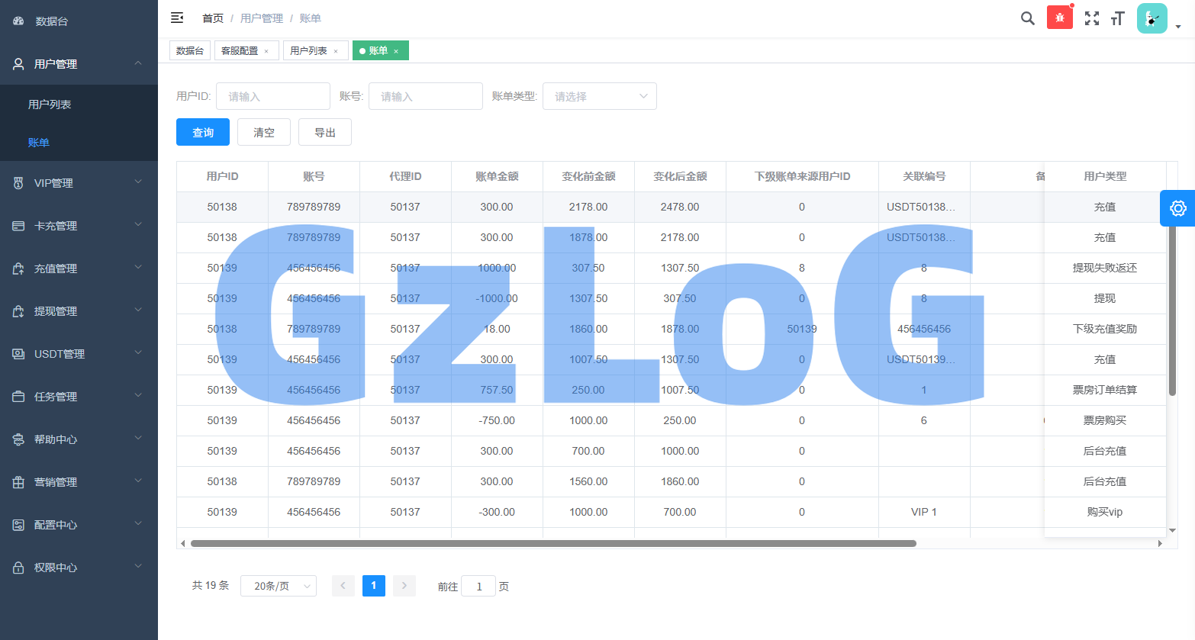
Task: Open the 20条/页 page size dropdown
Action: [278, 586]
